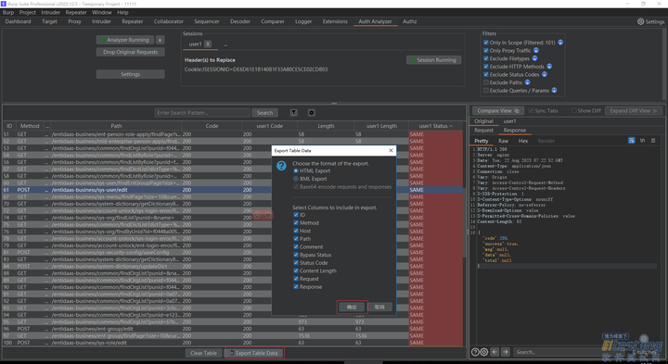Enable the Show Diff checkbox
Viewport: 668px width, 364px height.
(x=574, y=110)
